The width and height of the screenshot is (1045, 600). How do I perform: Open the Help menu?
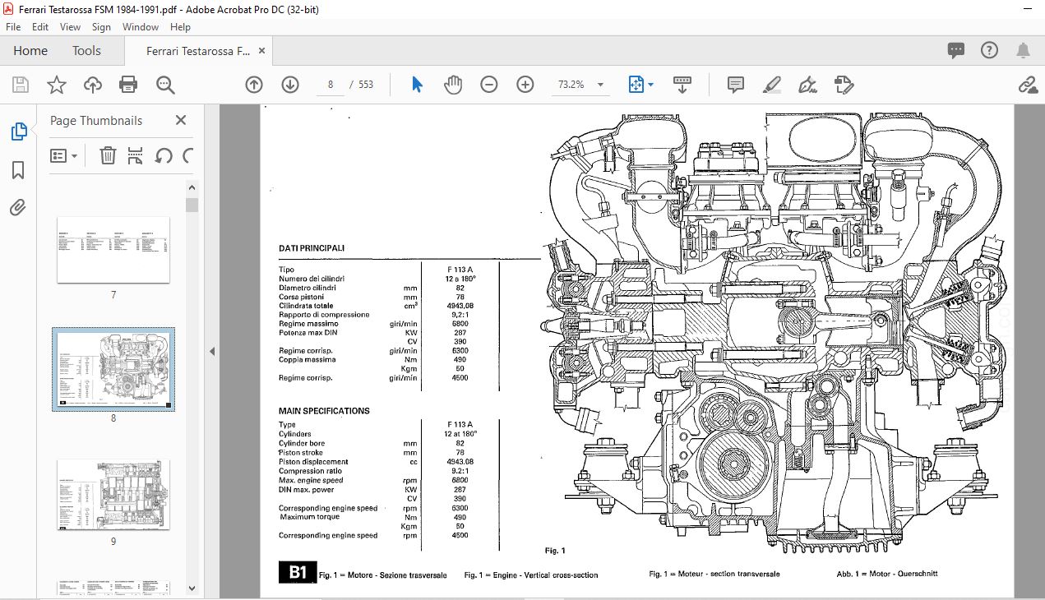180,27
